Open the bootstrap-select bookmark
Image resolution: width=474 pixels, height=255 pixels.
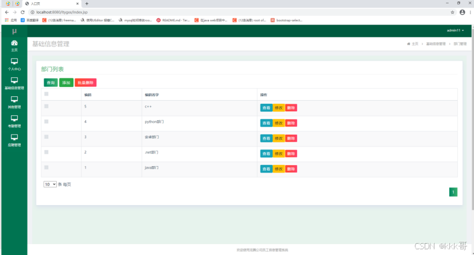tap(286, 20)
